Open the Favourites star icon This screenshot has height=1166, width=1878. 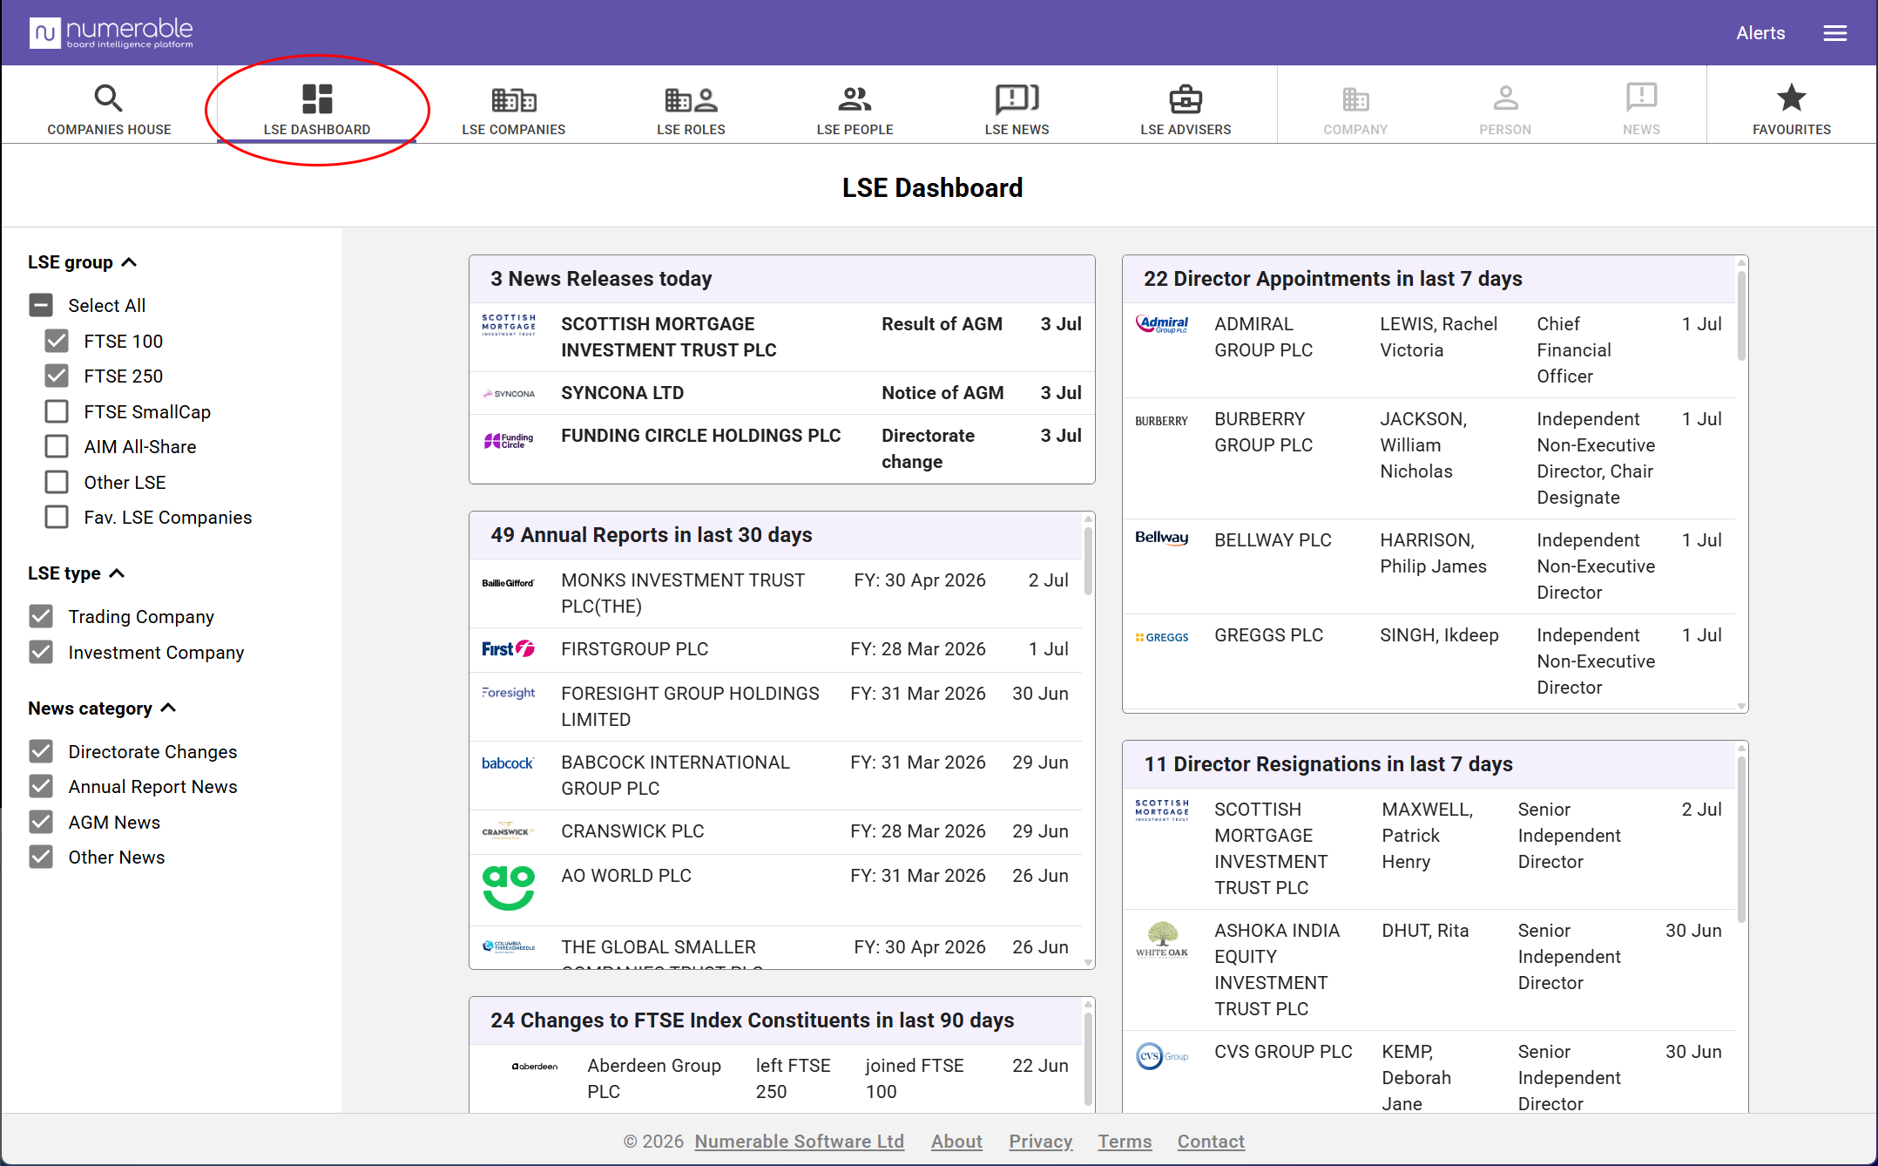click(x=1792, y=97)
